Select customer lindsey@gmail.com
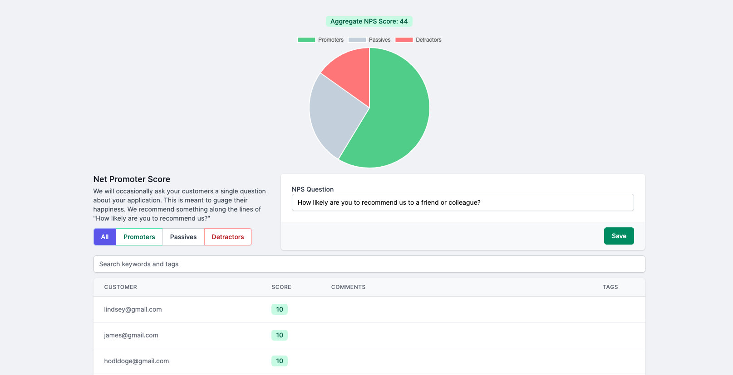The width and height of the screenshot is (733, 375). click(133, 309)
